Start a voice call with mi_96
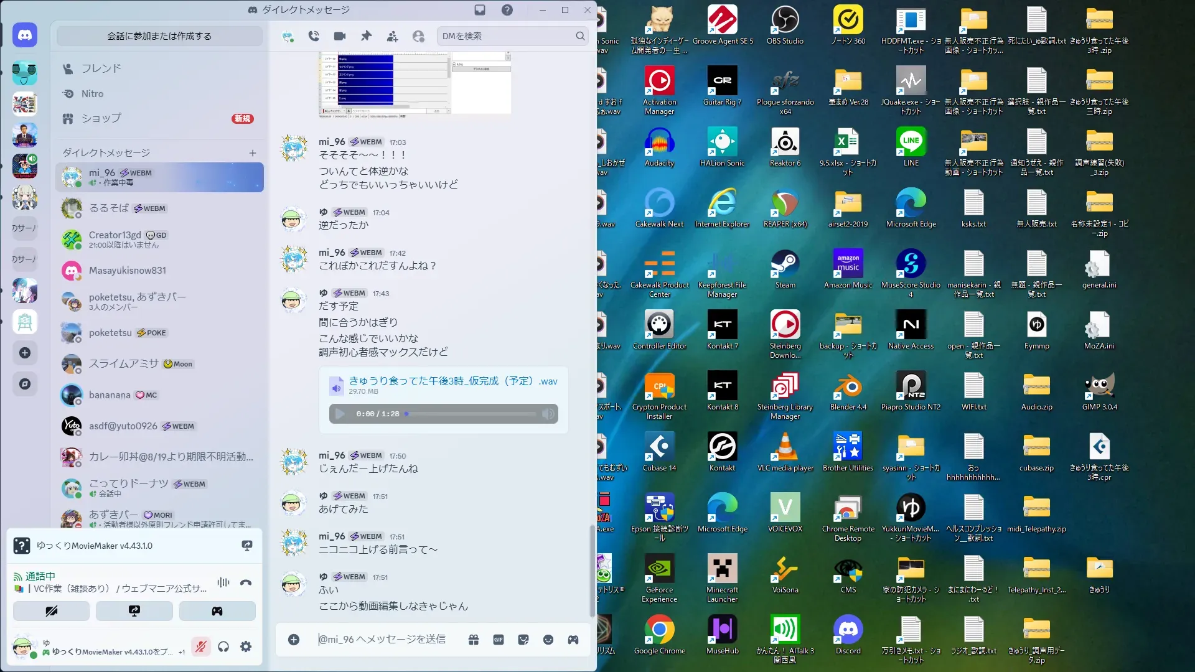 [314, 36]
